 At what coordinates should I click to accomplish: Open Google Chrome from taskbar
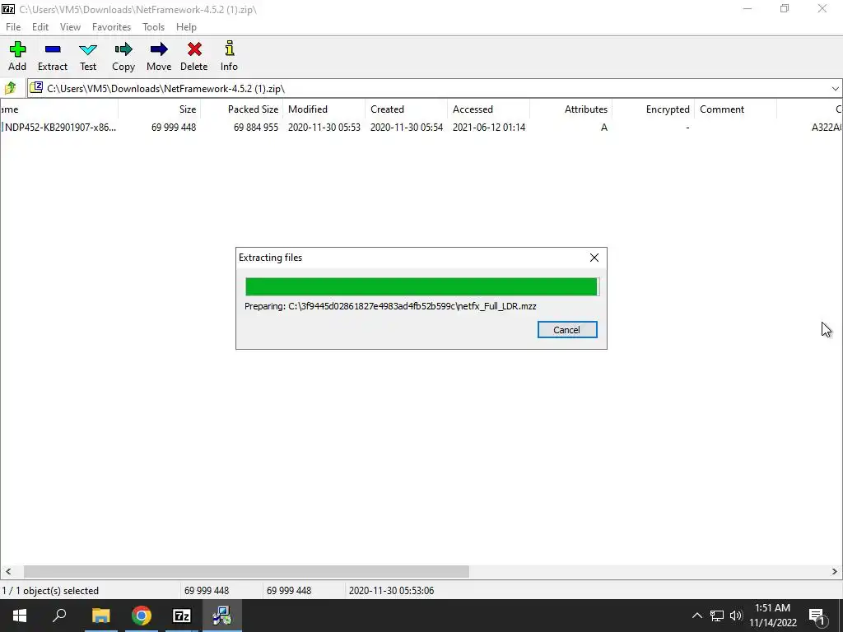pos(141,616)
